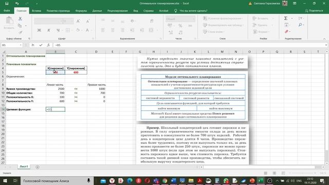This screenshot has width=329, height=185.
Task: Switch to the Разметка страницы tab
Action: tap(58, 11)
